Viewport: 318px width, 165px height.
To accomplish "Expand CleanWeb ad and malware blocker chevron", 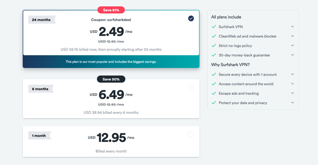I will tap(293, 36).
